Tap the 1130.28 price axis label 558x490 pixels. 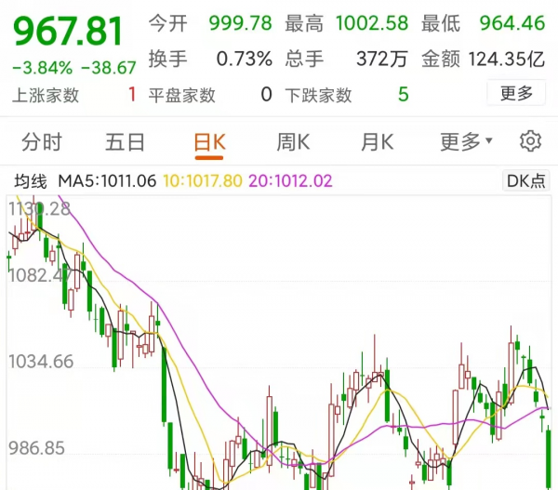tap(39, 208)
